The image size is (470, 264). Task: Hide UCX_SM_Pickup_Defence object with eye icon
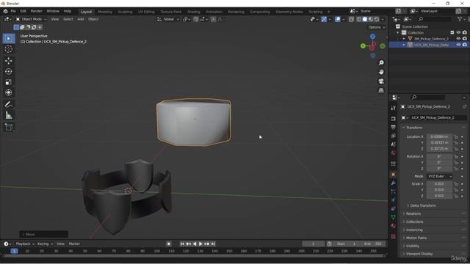pos(458,45)
